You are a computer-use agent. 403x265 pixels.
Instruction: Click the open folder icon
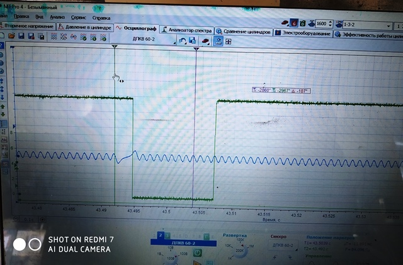coord(11,36)
